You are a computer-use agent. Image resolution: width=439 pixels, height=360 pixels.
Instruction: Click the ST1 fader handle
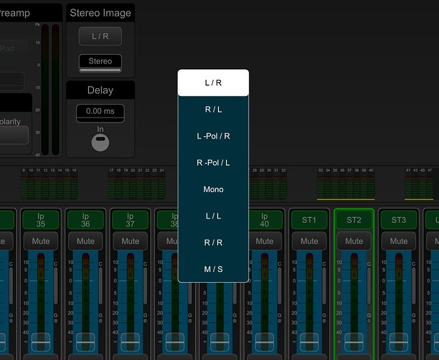309,342
